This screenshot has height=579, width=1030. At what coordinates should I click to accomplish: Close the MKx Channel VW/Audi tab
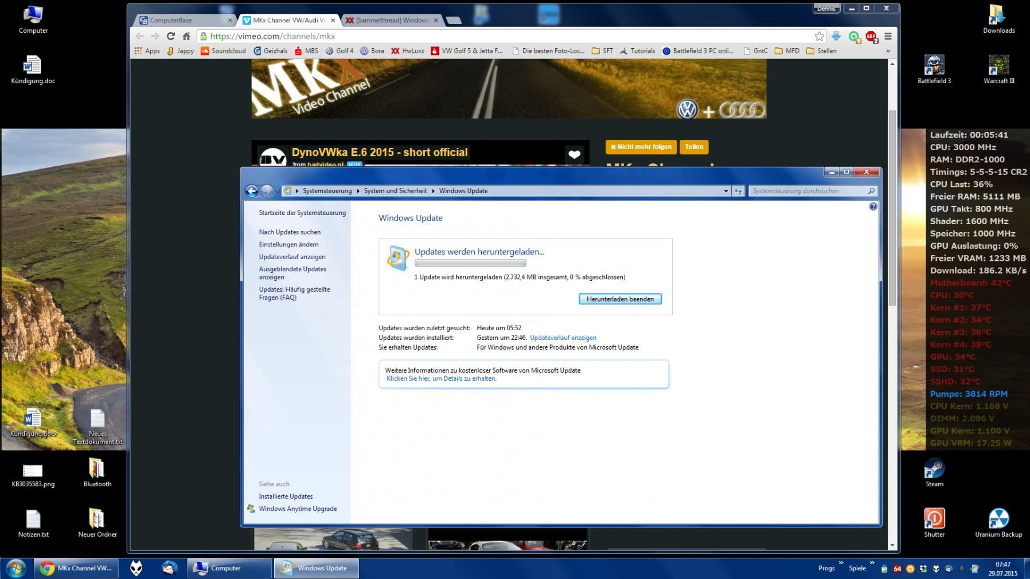(x=333, y=20)
